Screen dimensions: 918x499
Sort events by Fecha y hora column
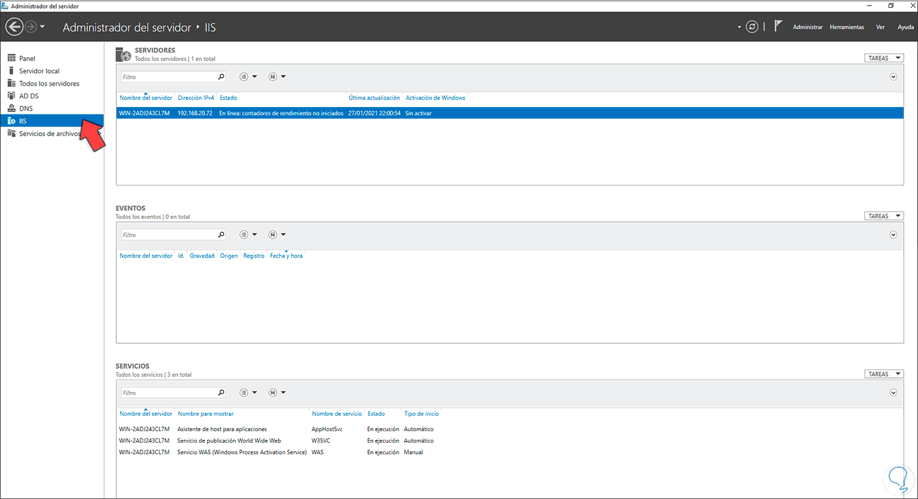click(286, 256)
